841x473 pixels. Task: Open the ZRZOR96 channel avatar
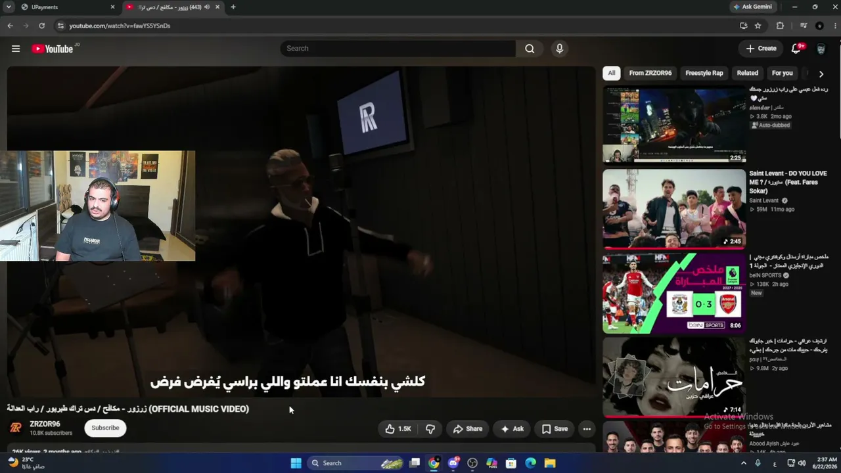(x=16, y=428)
